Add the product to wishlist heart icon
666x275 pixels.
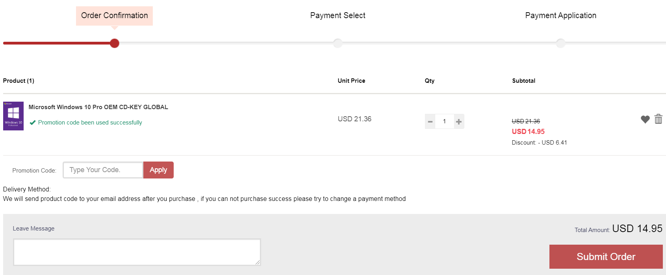pos(645,119)
